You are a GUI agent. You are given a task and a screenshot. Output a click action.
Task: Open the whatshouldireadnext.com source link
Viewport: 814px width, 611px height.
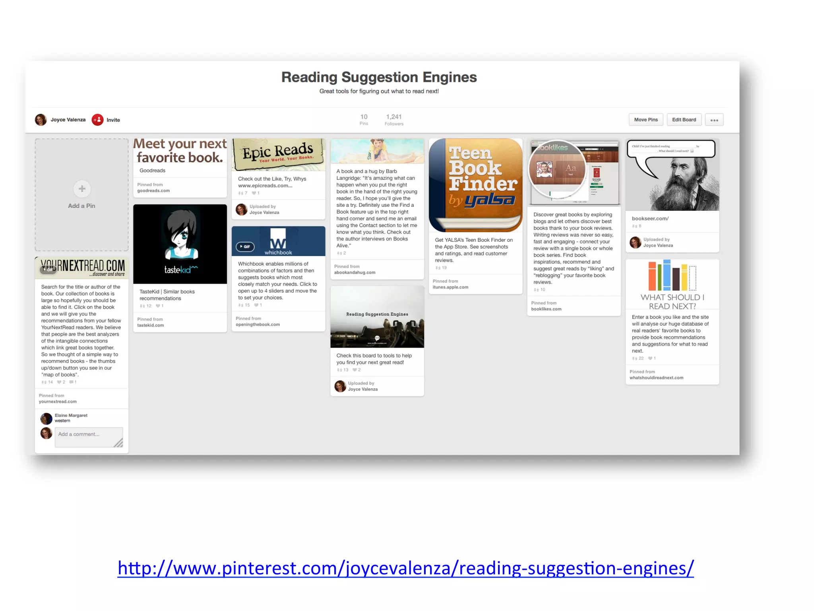656,377
